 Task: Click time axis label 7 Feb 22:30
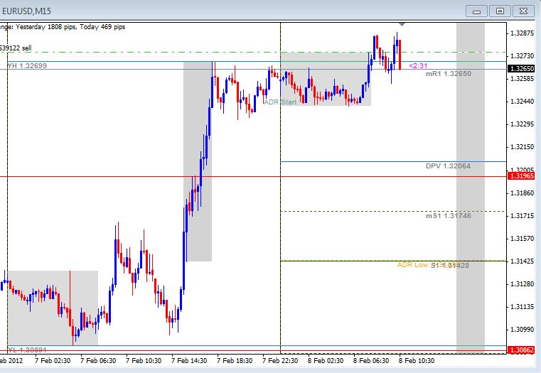280,361
